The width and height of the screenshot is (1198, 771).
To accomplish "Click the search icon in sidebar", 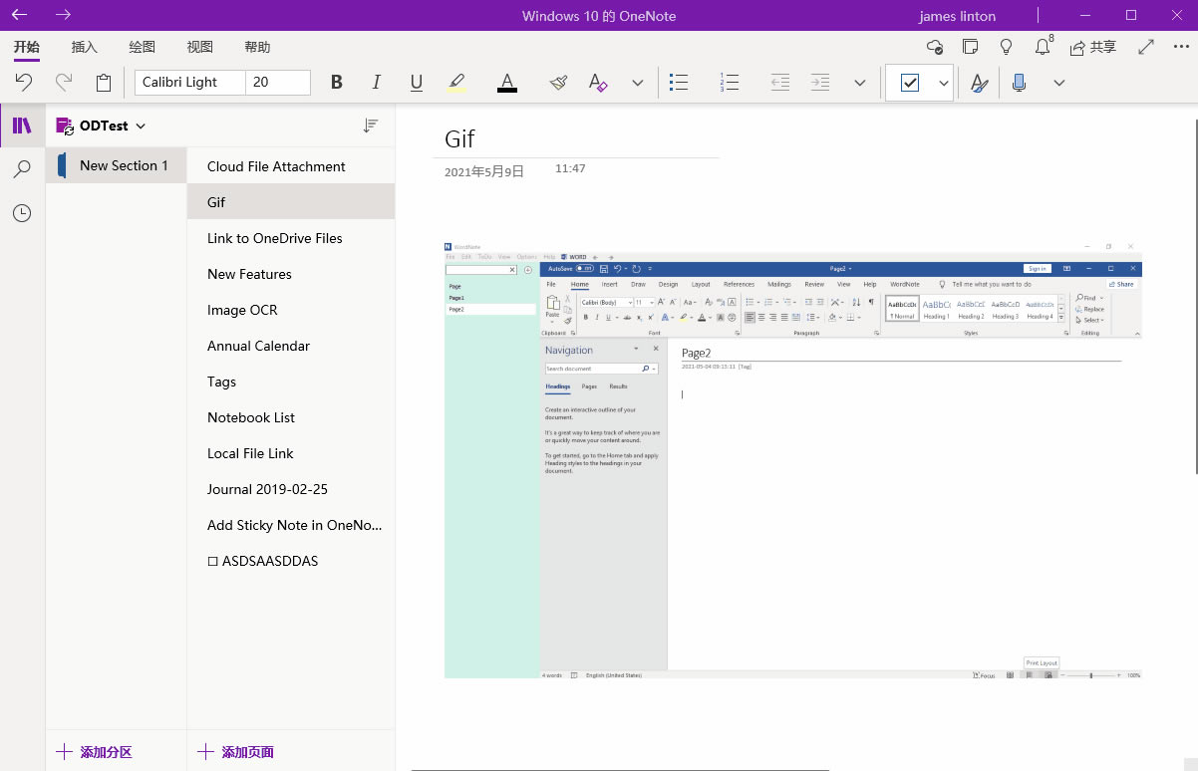I will tap(21, 169).
